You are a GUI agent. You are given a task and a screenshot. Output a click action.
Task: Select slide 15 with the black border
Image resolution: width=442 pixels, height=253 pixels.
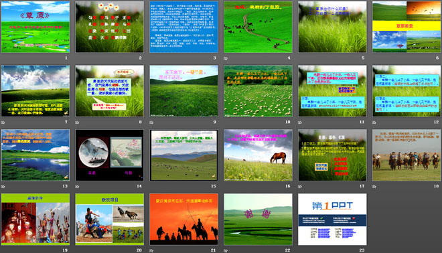(x=183, y=155)
